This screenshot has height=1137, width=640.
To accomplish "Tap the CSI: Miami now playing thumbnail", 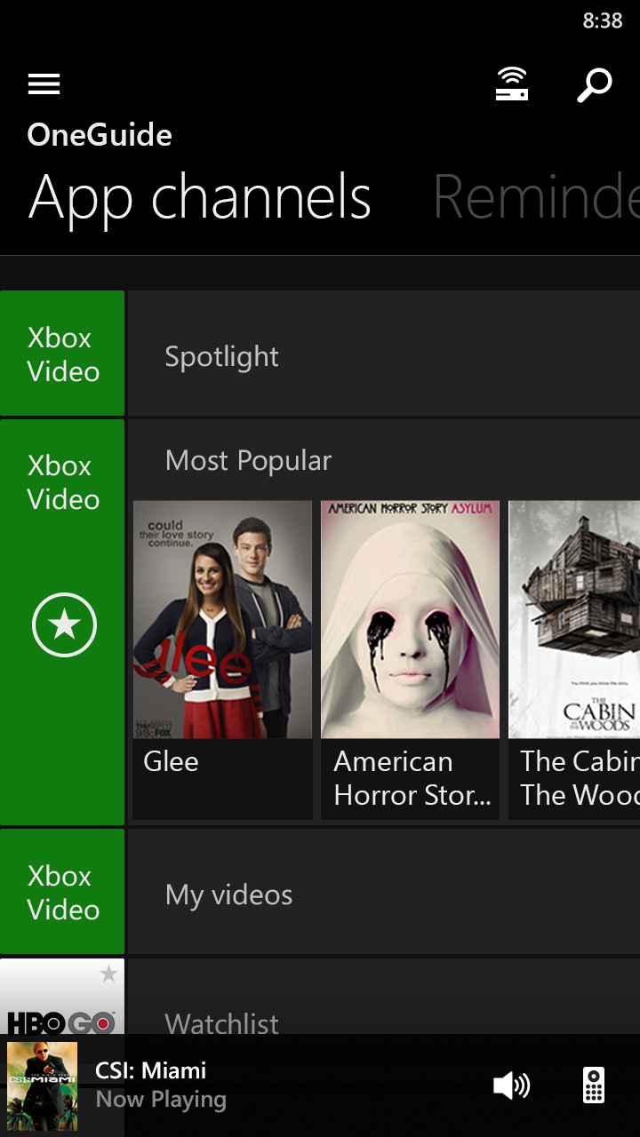I will 42,1085.
